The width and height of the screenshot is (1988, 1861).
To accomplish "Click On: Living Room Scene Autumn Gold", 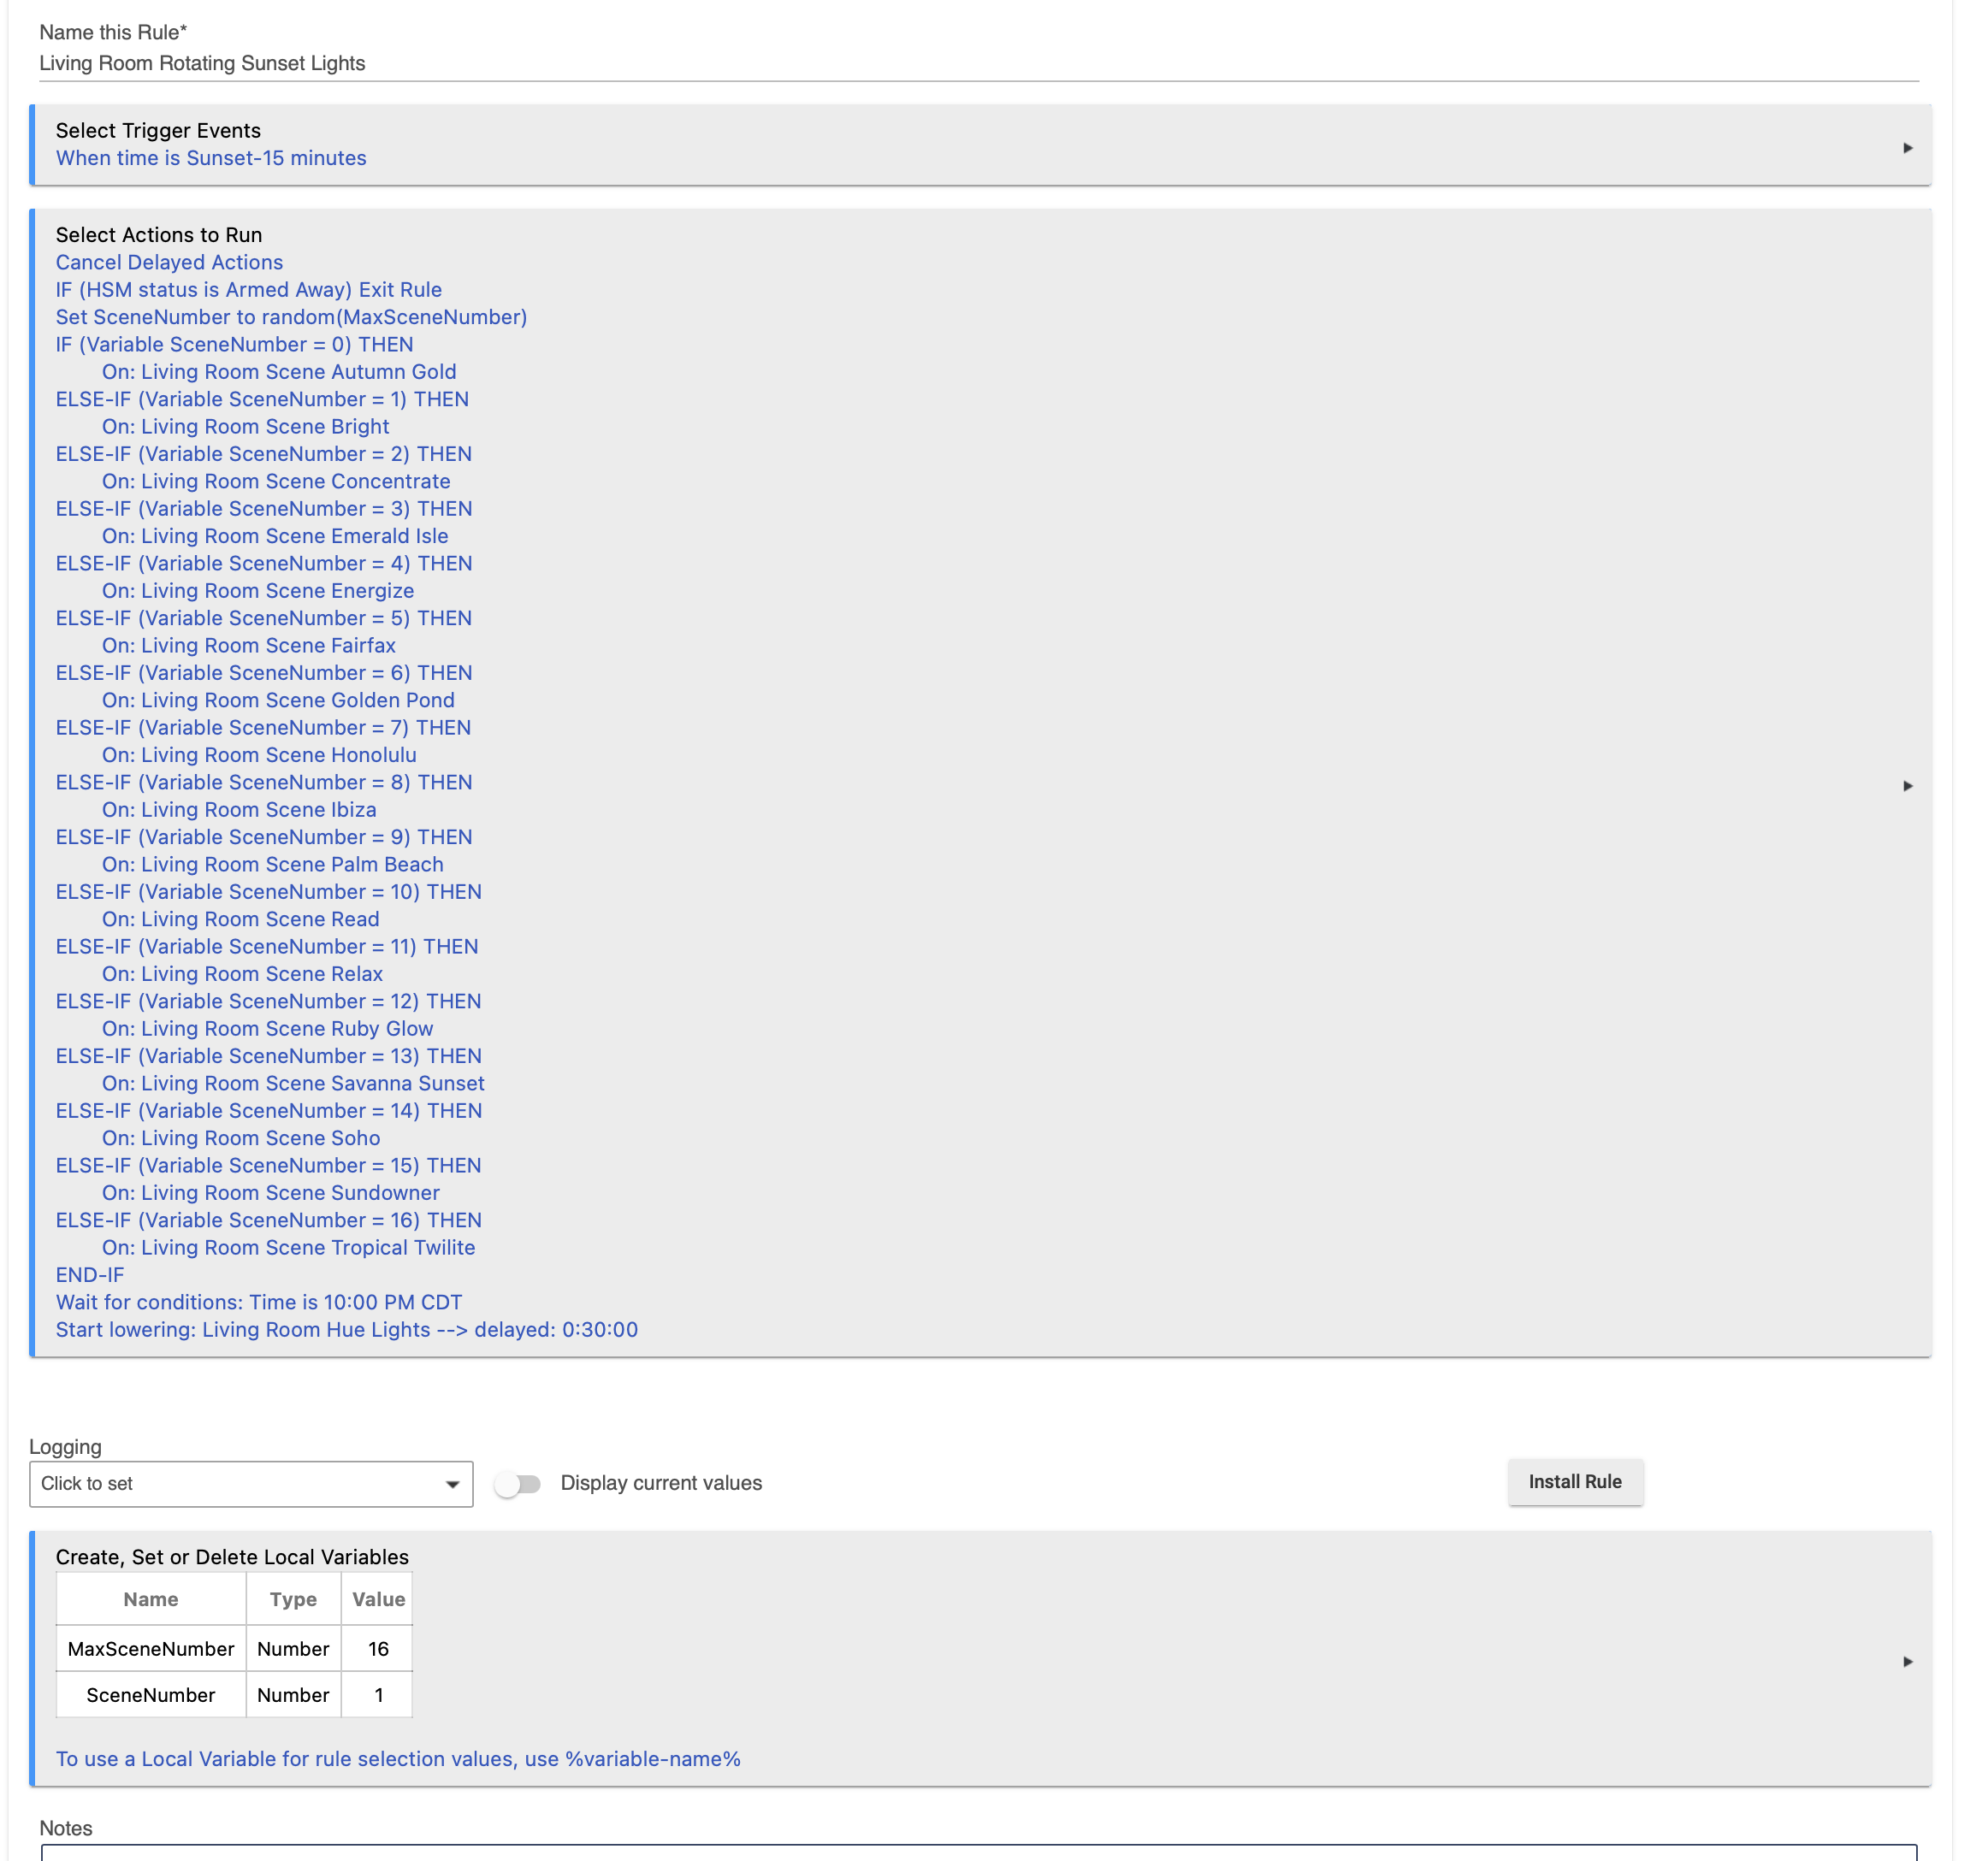I will click(279, 372).
